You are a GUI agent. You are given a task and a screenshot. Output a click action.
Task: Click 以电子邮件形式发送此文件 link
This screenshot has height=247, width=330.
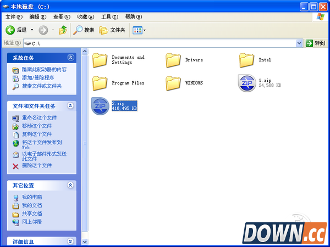[x=44, y=156]
